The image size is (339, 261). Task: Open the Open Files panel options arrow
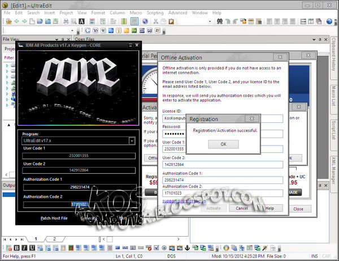pos(314,40)
